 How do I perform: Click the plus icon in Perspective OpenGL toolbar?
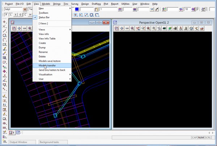(x=122, y=28)
